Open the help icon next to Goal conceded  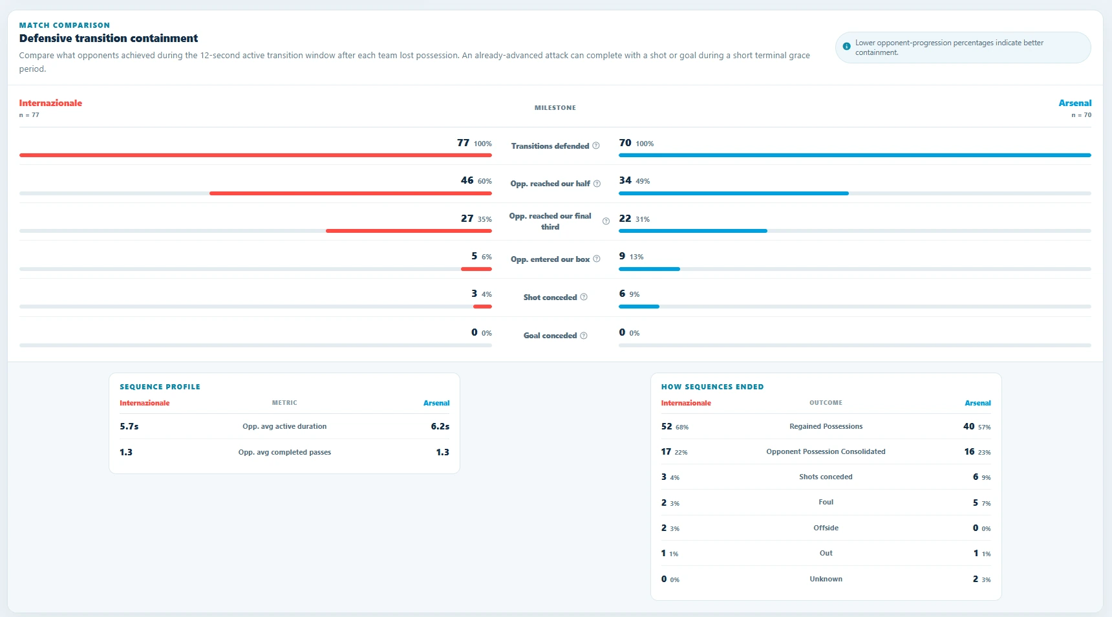(x=584, y=336)
